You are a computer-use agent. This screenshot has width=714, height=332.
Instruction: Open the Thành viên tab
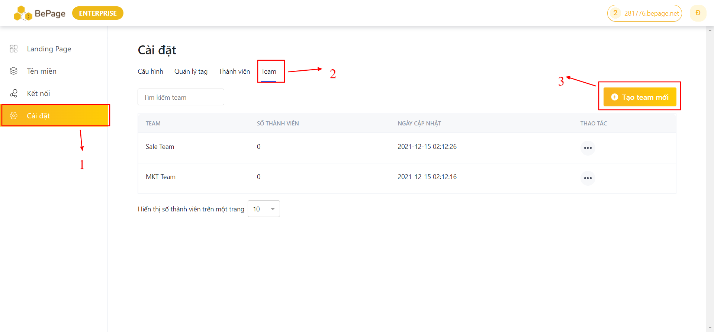pyautogui.click(x=234, y=71)
